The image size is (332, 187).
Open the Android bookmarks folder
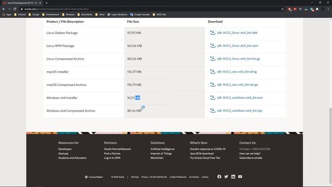click(x=20, y=15)
